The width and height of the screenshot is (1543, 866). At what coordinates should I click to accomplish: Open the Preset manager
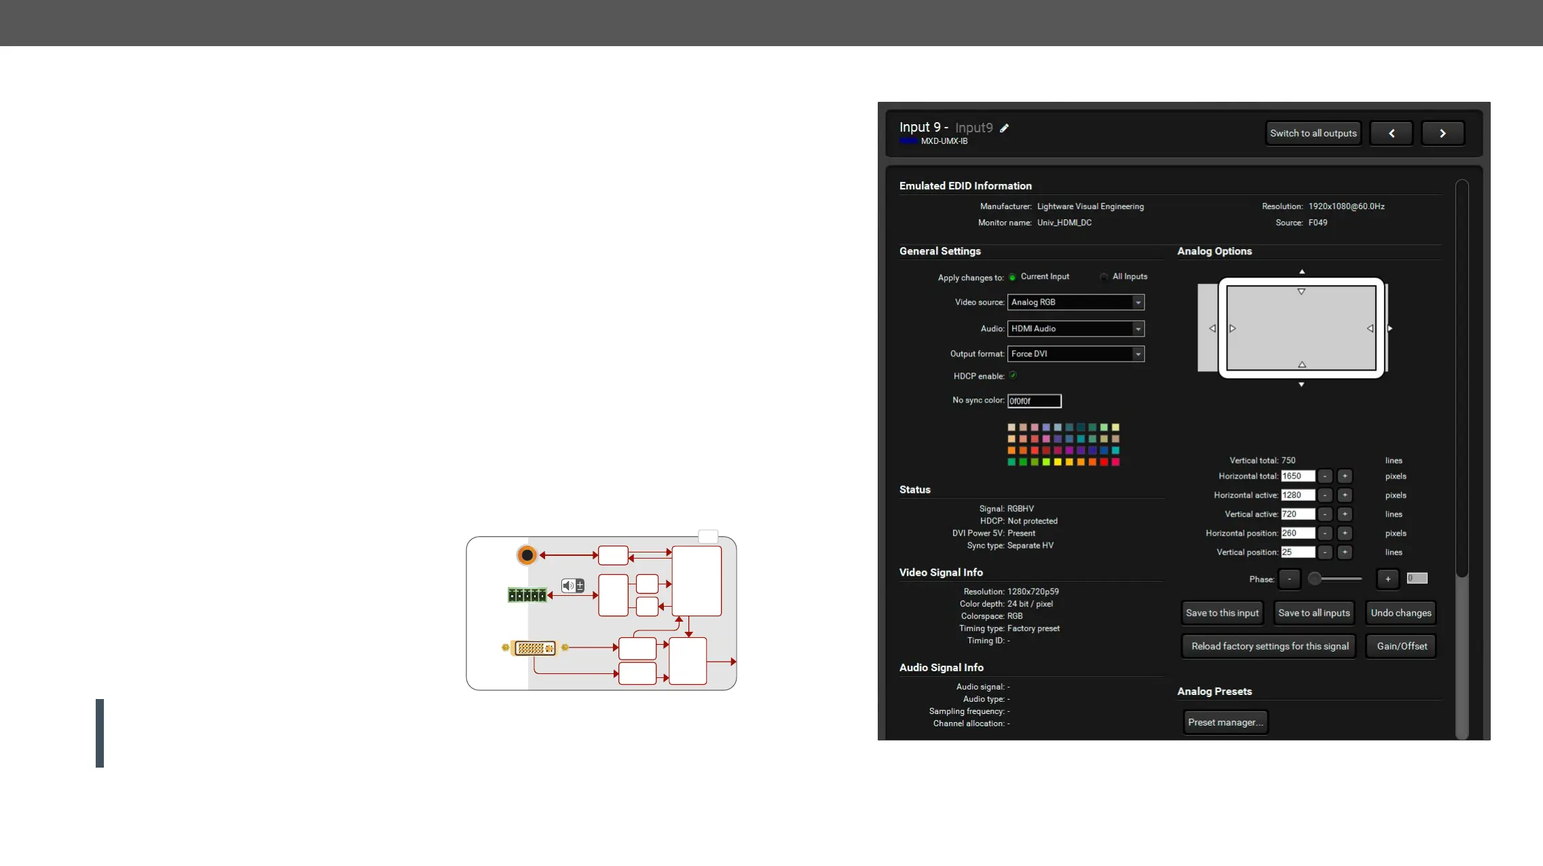click(1225, 722)
